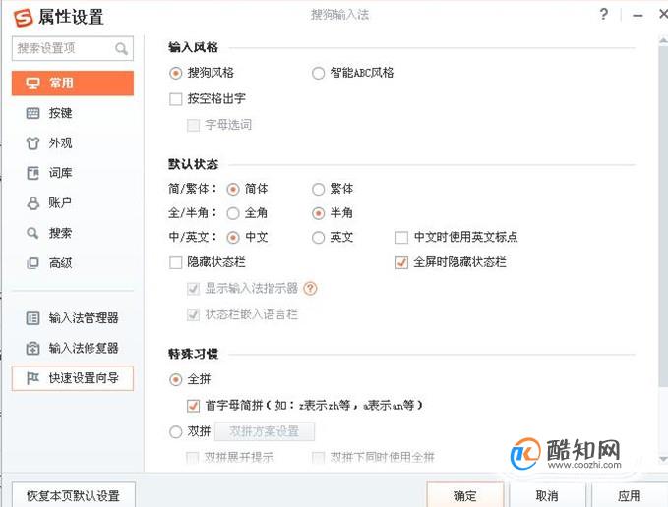Click the vertical scrollbar thumb
The width and height of the screenshot is (668, 507).
(x=663, y=217)
